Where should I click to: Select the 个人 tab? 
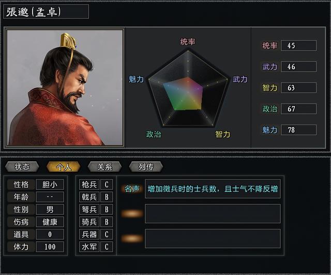[63, 167]
